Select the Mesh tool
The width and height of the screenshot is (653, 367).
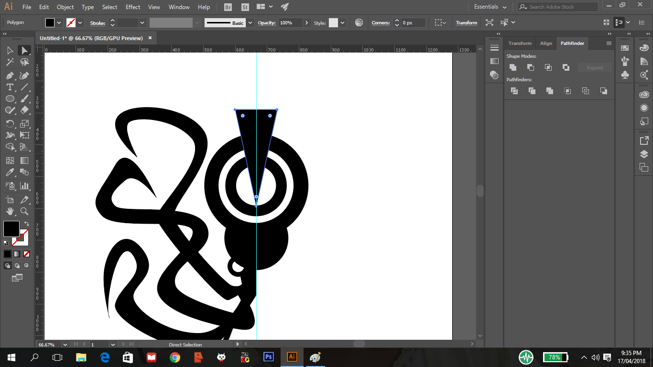click(10, 161)
